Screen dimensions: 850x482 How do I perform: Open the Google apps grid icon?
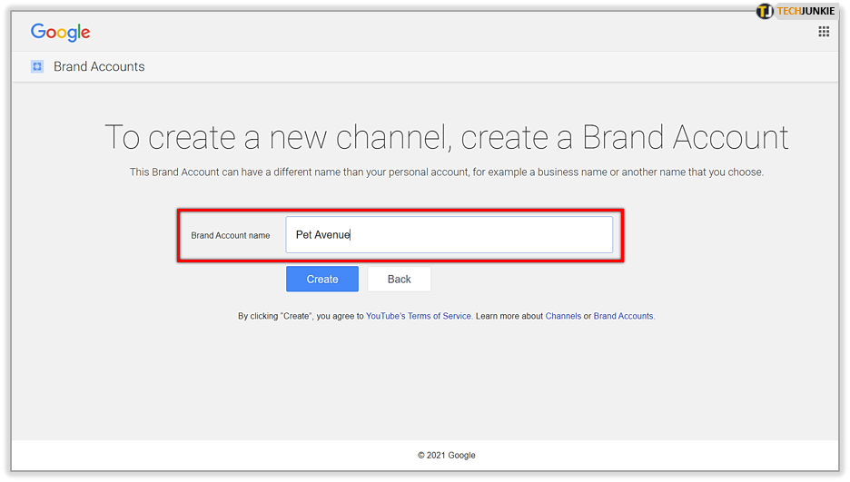(x=824, y=32)
